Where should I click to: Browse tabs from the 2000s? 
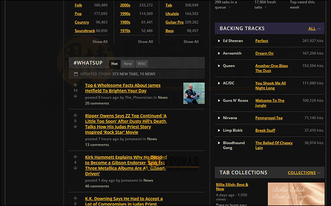[125, 5]
